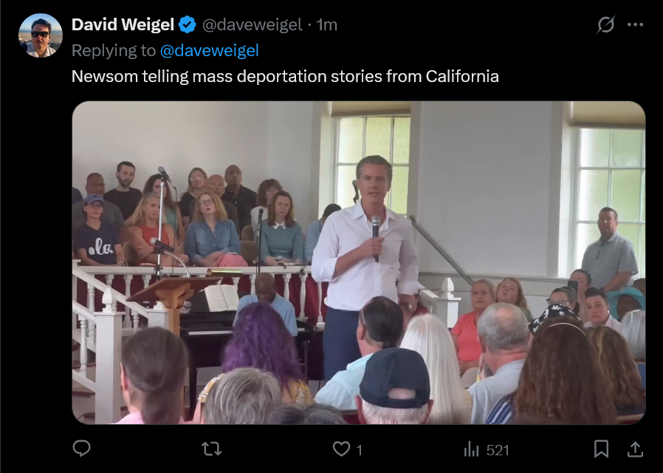The width and height of the screenshot is (663, 473).
Task: Click the blue @daveweigel mention after Replying to
Action: [x=209, y=51]
